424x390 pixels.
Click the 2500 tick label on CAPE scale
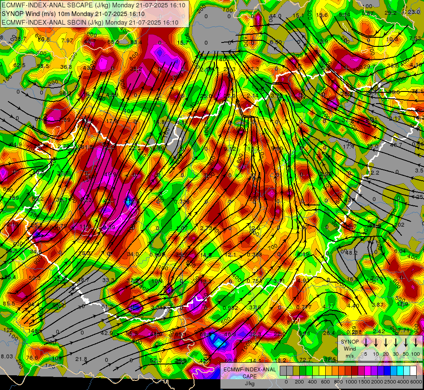pos(390,382)
